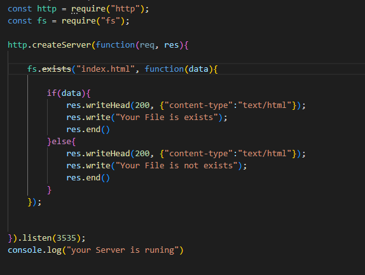Place cursor on else keyword
The height and width of the screenshot is (275, 365).
point(62,142)
